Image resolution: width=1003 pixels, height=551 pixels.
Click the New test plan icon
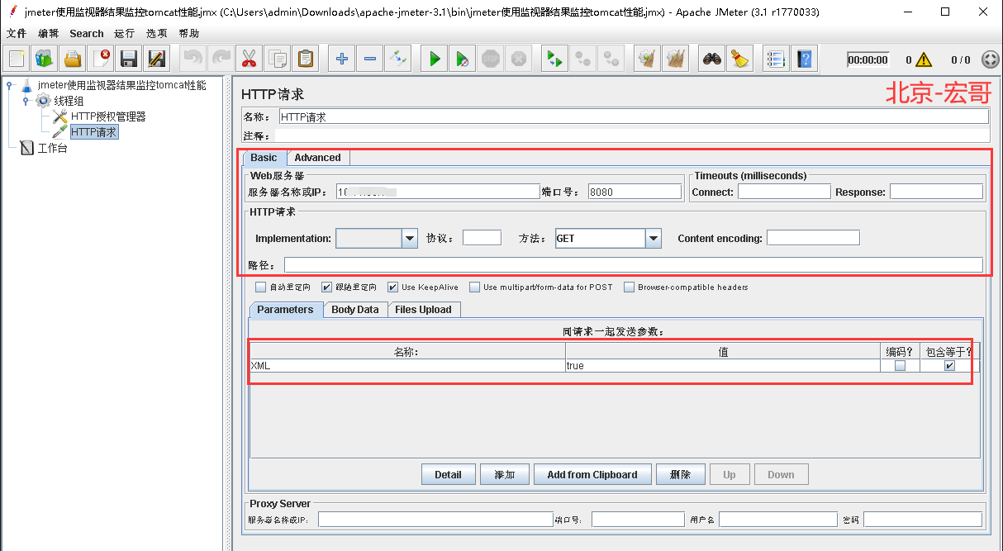tap(17, 59)
